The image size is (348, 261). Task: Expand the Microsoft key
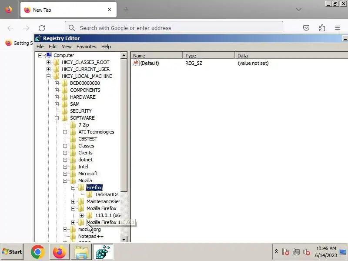(x=65, y=174)
